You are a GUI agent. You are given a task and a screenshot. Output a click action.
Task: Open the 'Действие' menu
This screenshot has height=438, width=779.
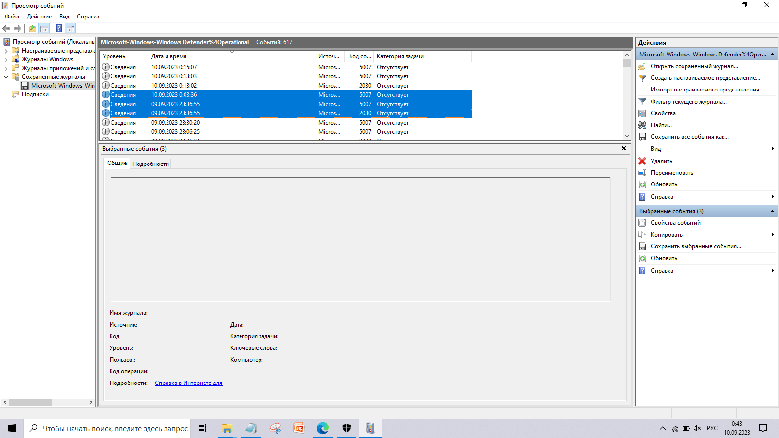click(39, 17)
